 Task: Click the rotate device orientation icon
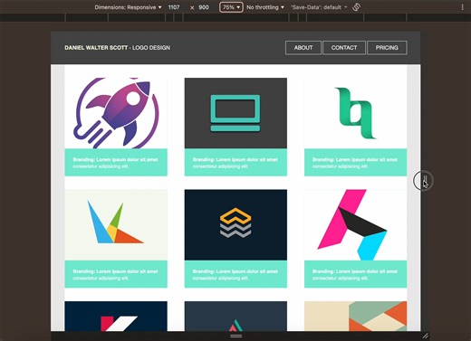pyautogui.click(x=356, y=7)
